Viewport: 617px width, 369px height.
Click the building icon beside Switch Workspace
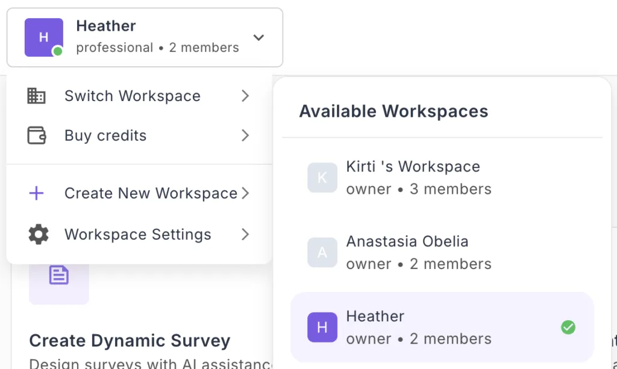(x=37, y=96)
